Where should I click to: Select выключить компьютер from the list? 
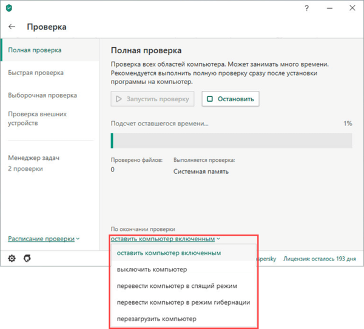click(152, 269)
